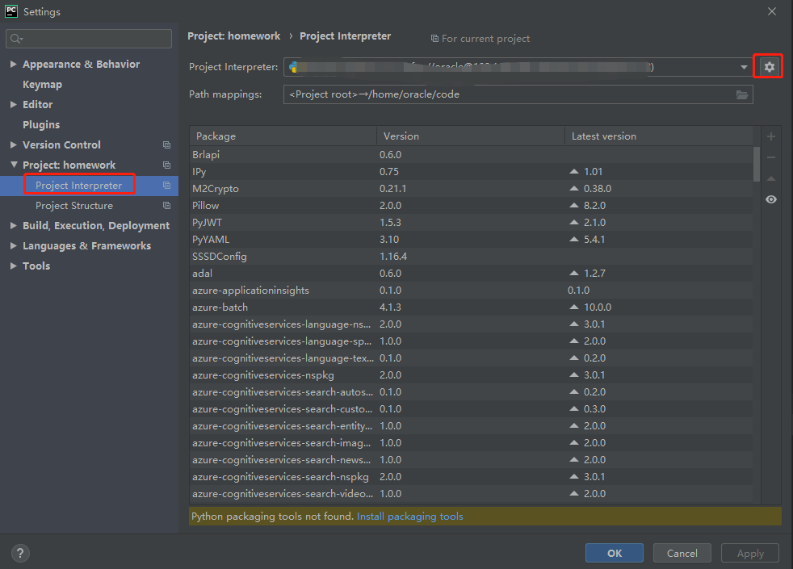Expand Appearance & Behavior section

14,65
